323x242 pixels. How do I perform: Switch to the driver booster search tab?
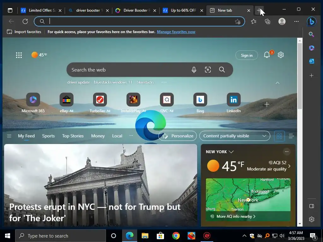(x=88, y=10)
